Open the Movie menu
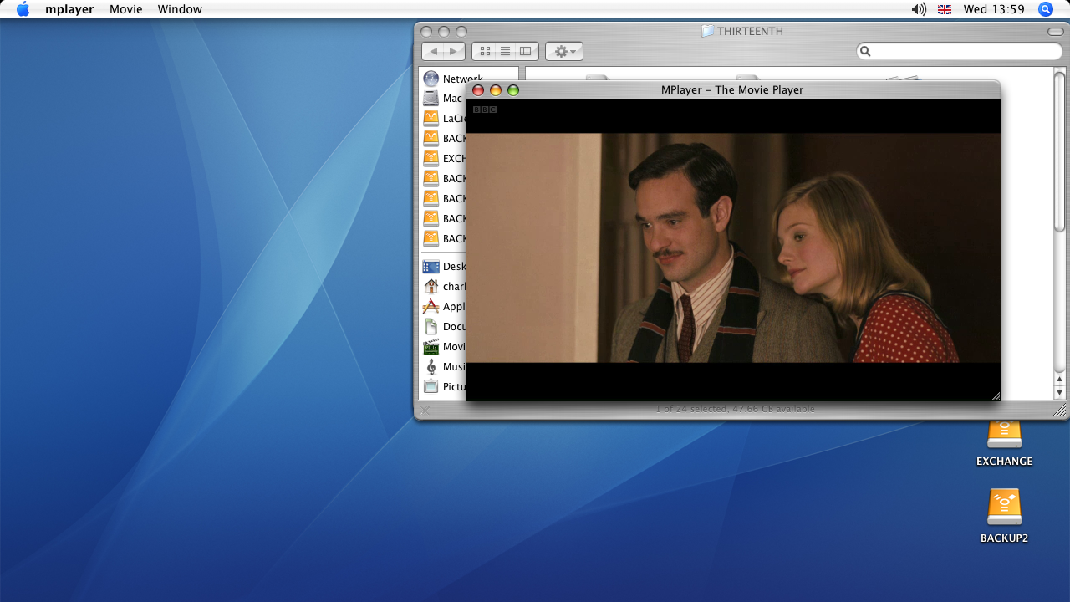 click(125, 9)
